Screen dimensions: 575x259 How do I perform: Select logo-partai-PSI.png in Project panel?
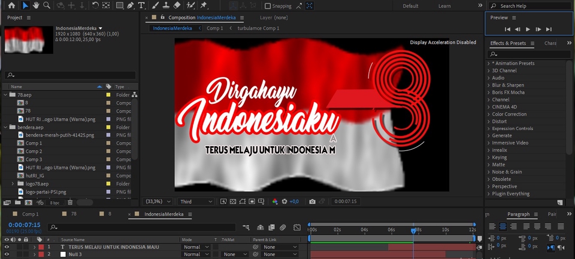point(46,192)
